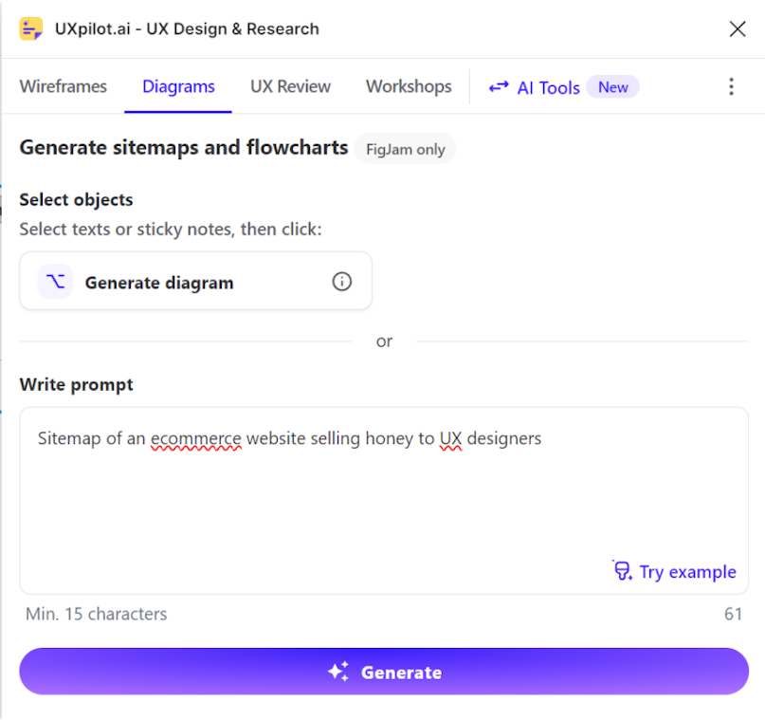The height and width of the screenshot is (720, 765).
Task: Open the three-dot more options menu
Action: click(731, 87)
